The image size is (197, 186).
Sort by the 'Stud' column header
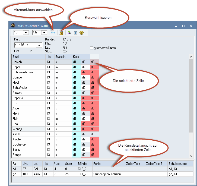point(28,57)
